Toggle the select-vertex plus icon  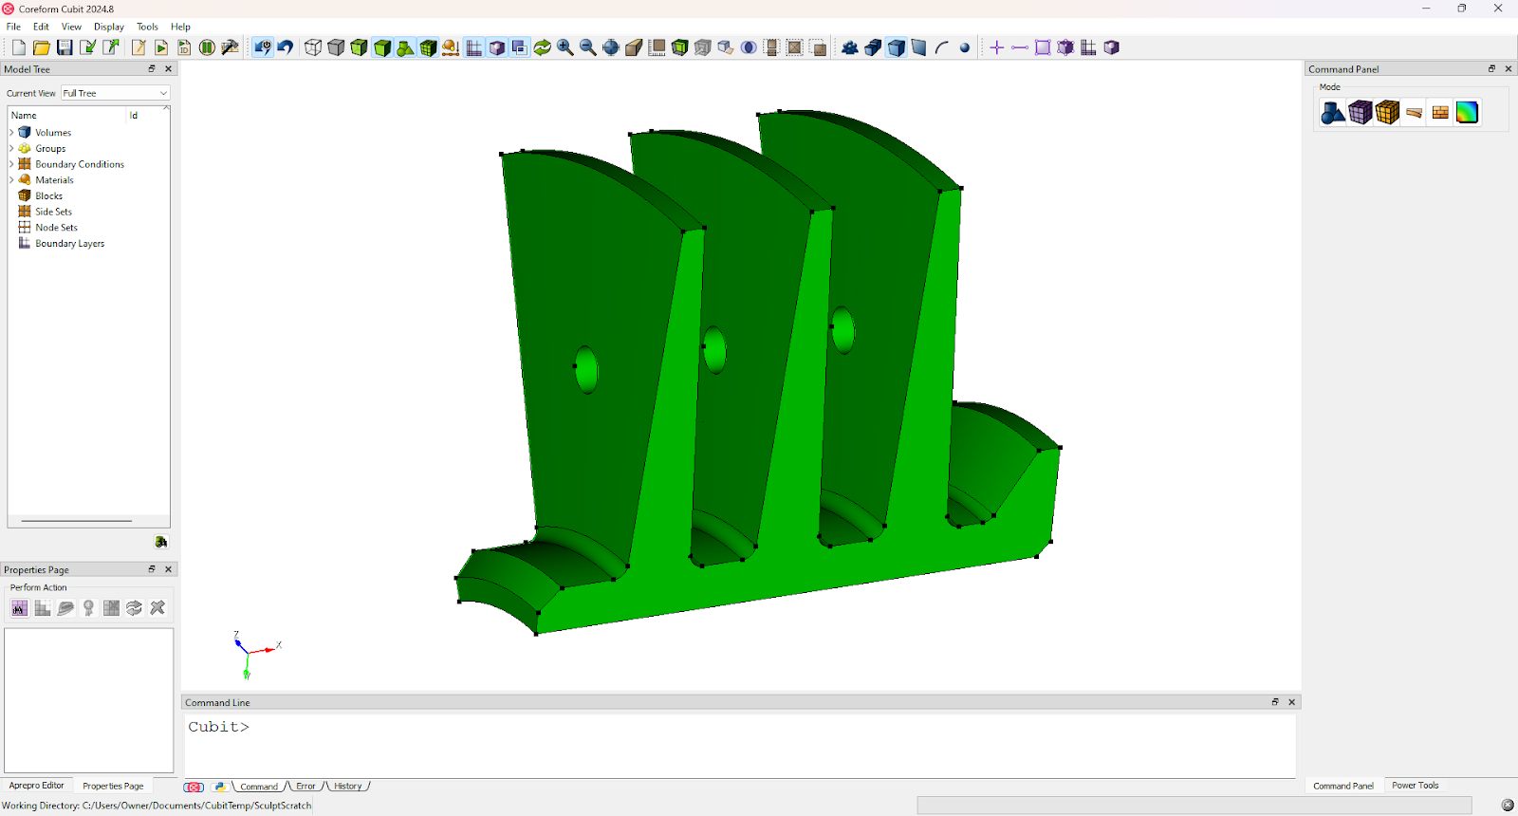tap(996, 47)
